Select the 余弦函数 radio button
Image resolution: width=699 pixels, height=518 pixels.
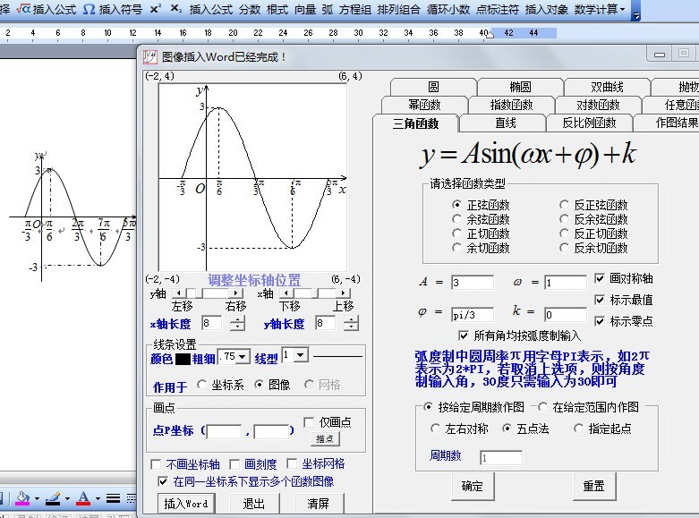point(458,219)
